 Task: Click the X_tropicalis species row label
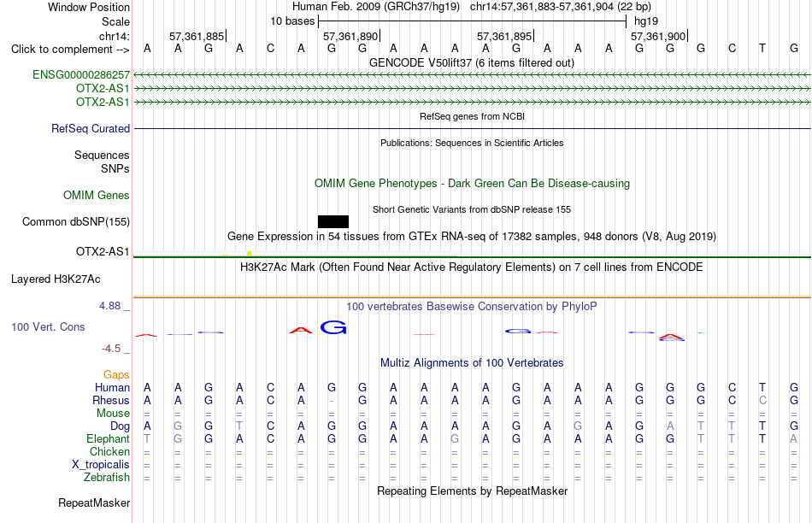tap(101, 465)
